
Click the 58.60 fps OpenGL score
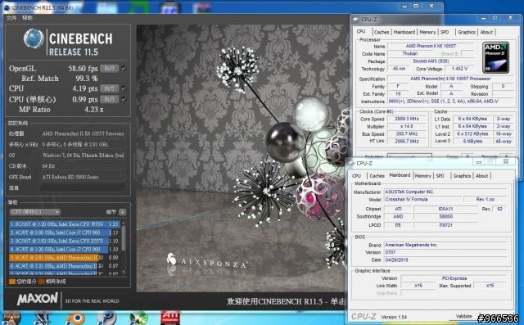(83, 69)
